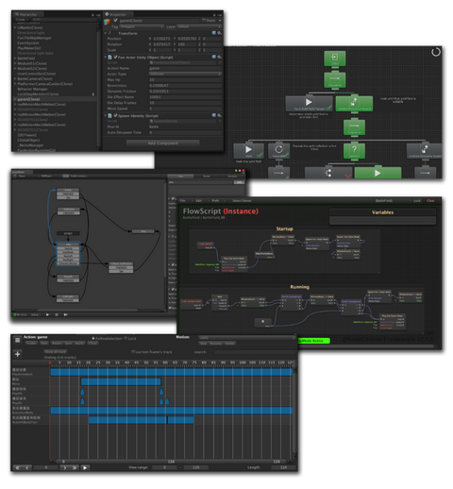Switch to the Hierarchy tab
Viewport: 453px width, 489px height.
pyautogui.click(x=26, y=14)
